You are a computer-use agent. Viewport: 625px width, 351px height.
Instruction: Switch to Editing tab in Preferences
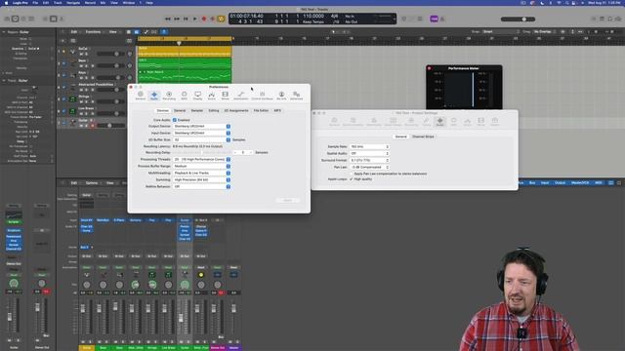pyautogui.click(x=214, y=110)
